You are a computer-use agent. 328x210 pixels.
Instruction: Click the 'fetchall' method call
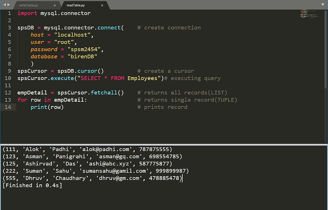(104, 93)
